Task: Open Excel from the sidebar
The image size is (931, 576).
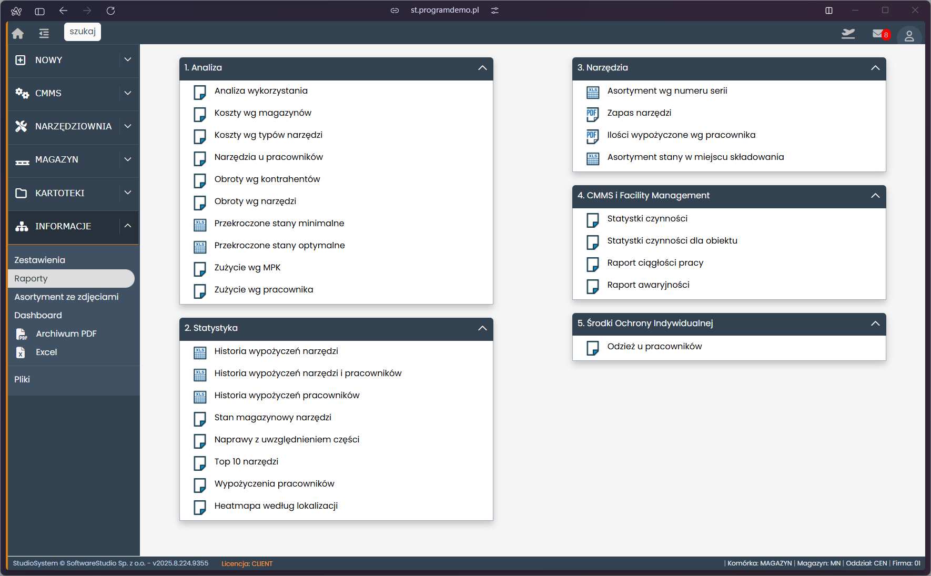Action: [46, 352]
